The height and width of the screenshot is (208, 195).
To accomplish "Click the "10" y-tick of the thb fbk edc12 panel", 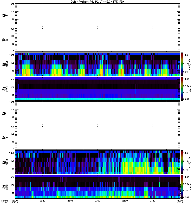I will [13, 71].
